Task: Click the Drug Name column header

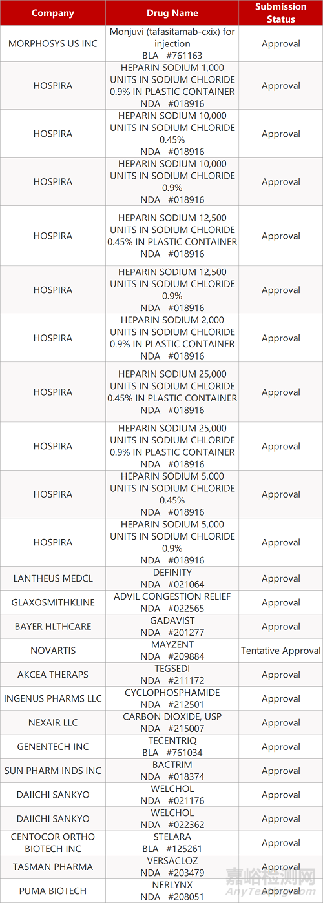Action: point(172,13)
